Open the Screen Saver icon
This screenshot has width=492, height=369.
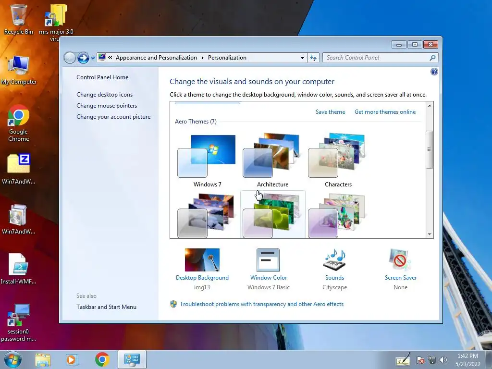pyautogui.click(x=400, y=260)
